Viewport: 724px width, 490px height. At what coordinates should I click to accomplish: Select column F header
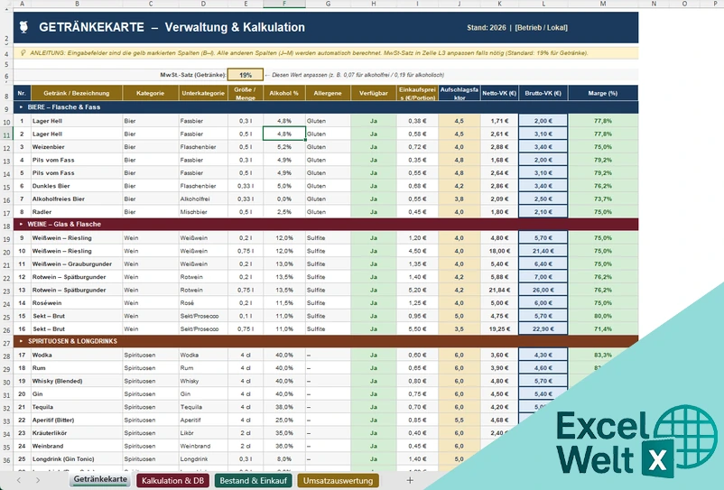pos(284,4)
